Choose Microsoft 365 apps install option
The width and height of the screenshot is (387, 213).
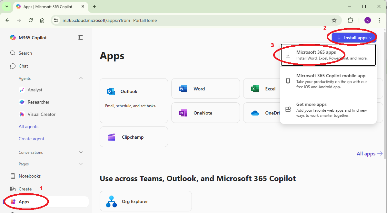click(328, 55)
